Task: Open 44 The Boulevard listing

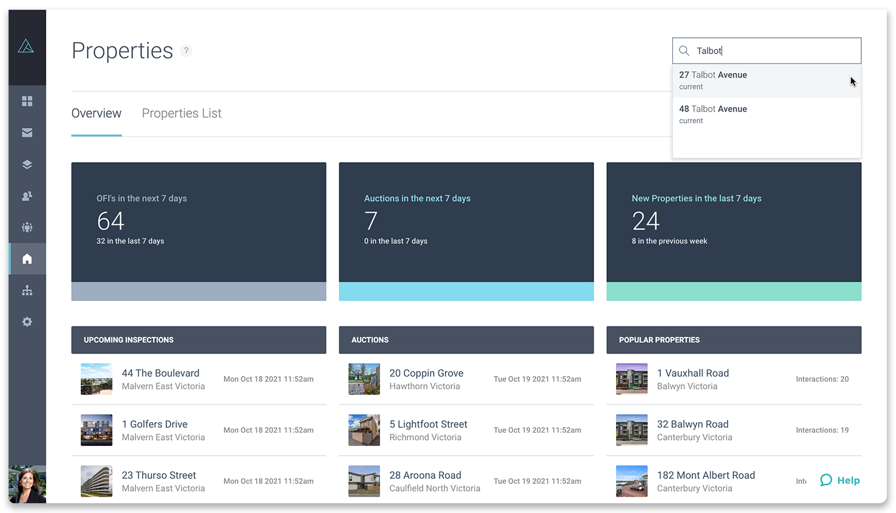Action: 199,379
